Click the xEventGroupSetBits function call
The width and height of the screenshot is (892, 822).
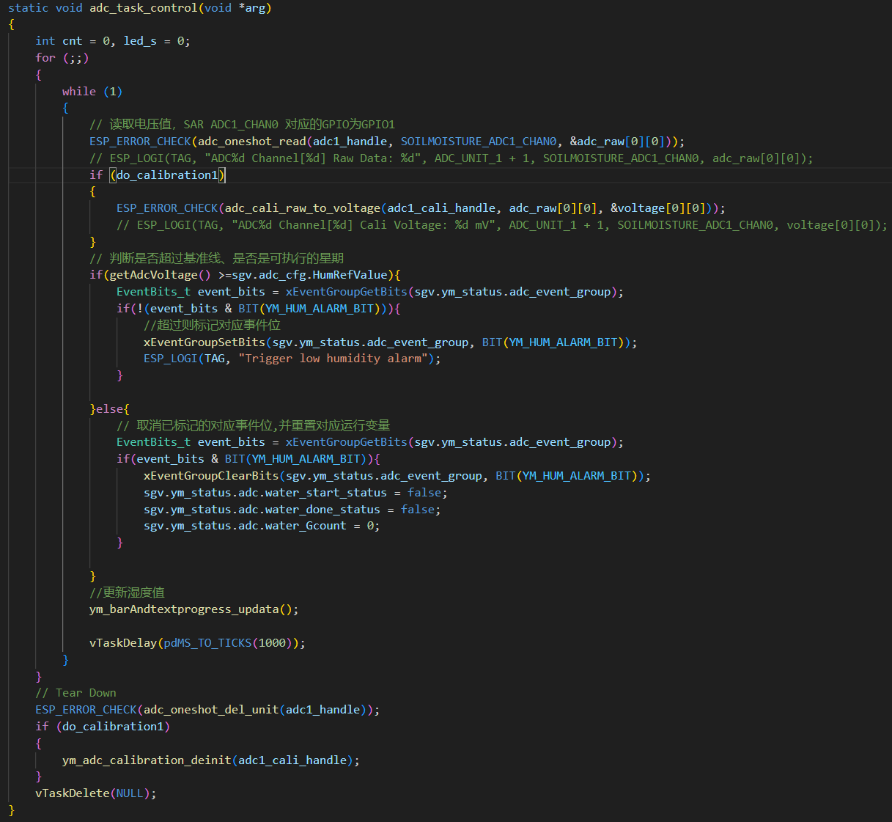[204, 342]
